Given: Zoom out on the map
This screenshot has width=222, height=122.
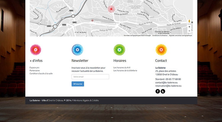Looking at the screenshot, I should tap(189, 31).
